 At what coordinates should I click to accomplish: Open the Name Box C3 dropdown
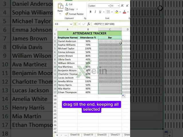click(x=71, y=24)
